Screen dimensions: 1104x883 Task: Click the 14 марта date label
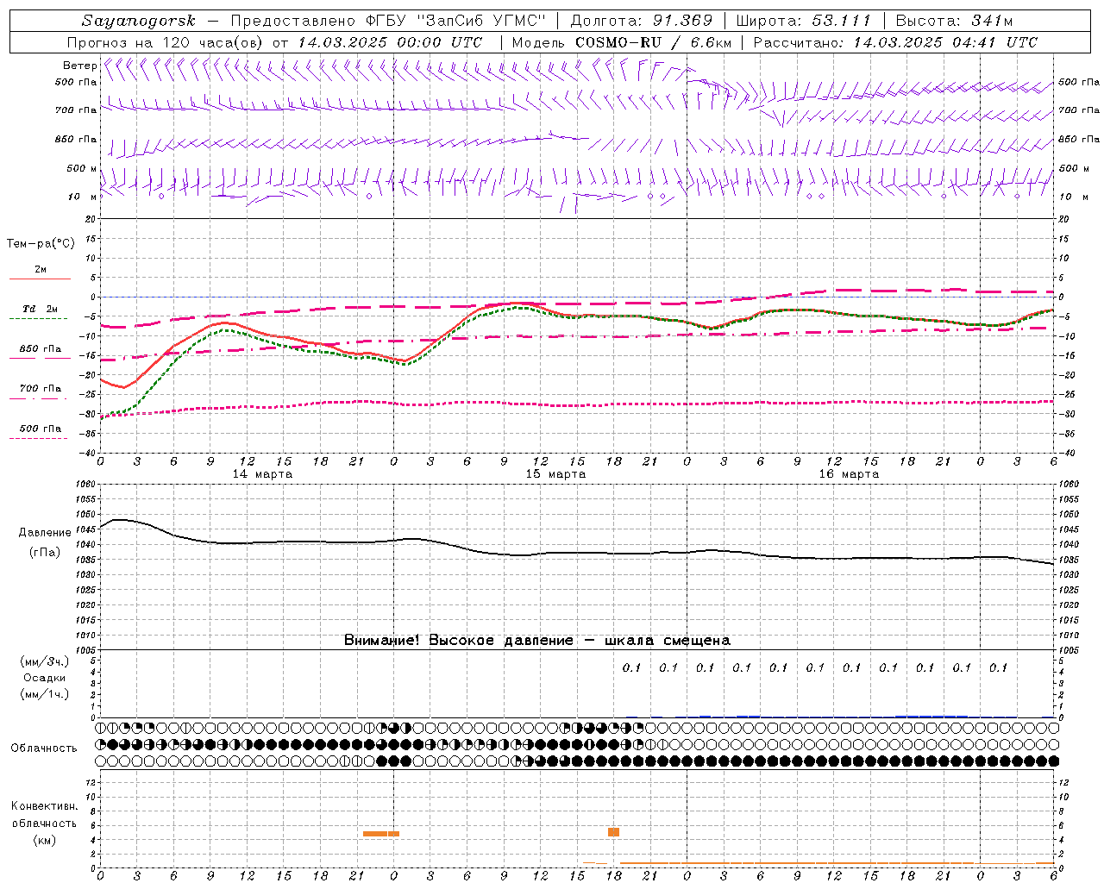(262, 474)
